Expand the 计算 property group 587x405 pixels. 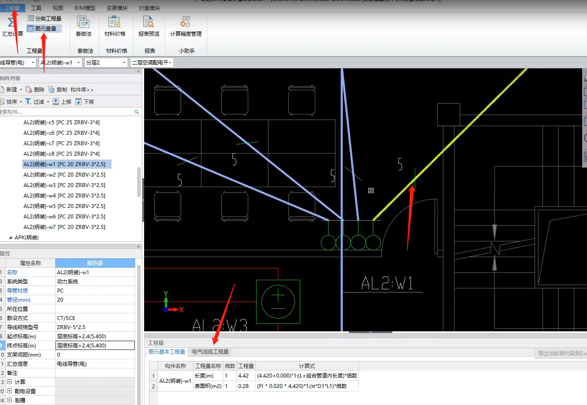[10, 382]
